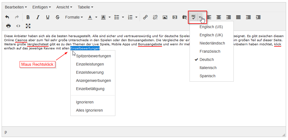Viewport: 288px width, 140px height.
Task: Click the p element path in status bar
Action: pos(6,132)
